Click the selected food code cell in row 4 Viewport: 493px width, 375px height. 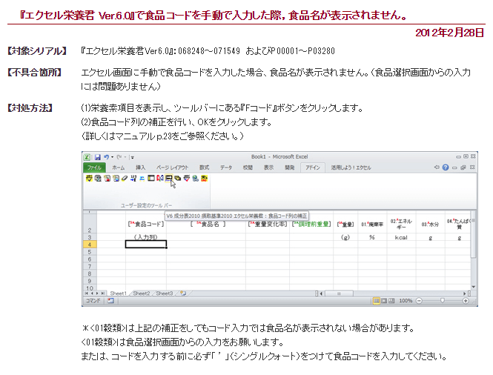[x=146, y=245]
